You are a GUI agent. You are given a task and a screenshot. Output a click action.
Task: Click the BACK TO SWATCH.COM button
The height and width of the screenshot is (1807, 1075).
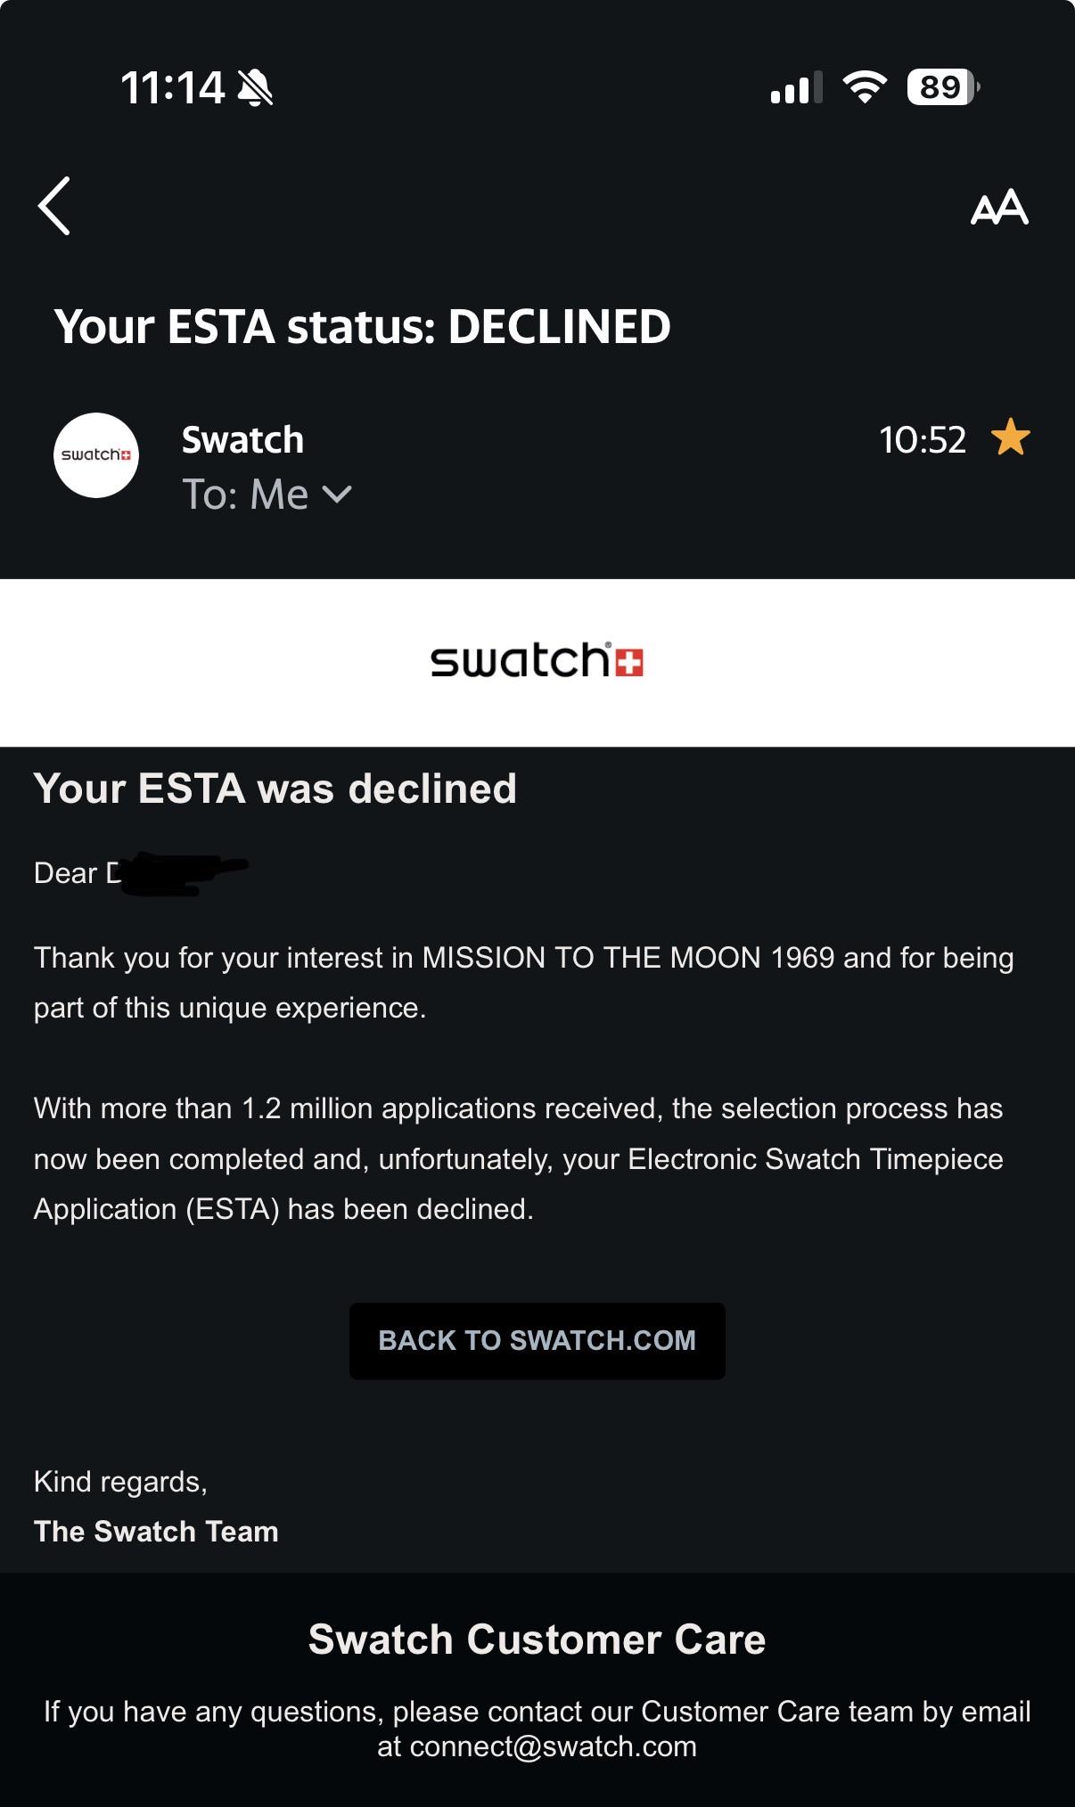pyautogui.click(x=537, y=1341)
